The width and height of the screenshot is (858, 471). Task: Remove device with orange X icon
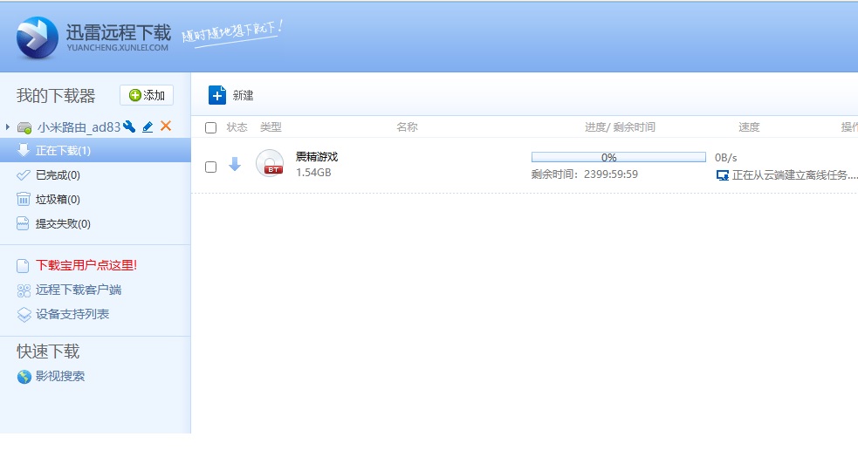pyautogui.click(x=166, y=126)
